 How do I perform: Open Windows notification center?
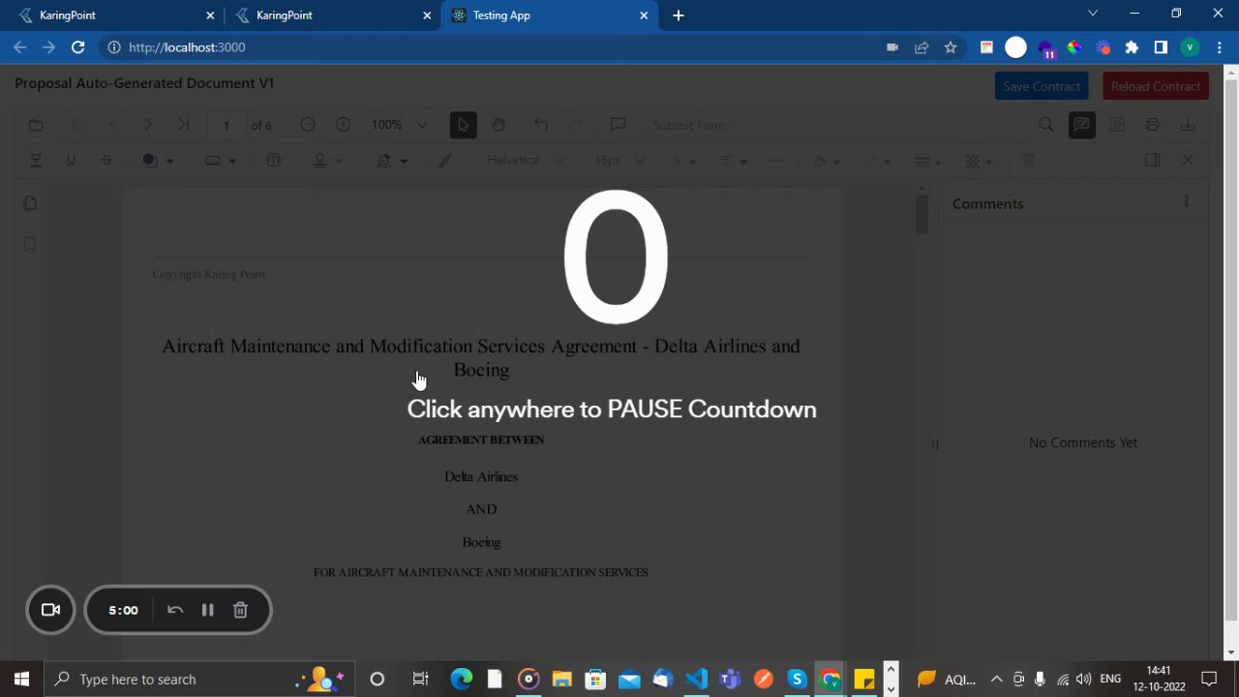[1209, 679]
